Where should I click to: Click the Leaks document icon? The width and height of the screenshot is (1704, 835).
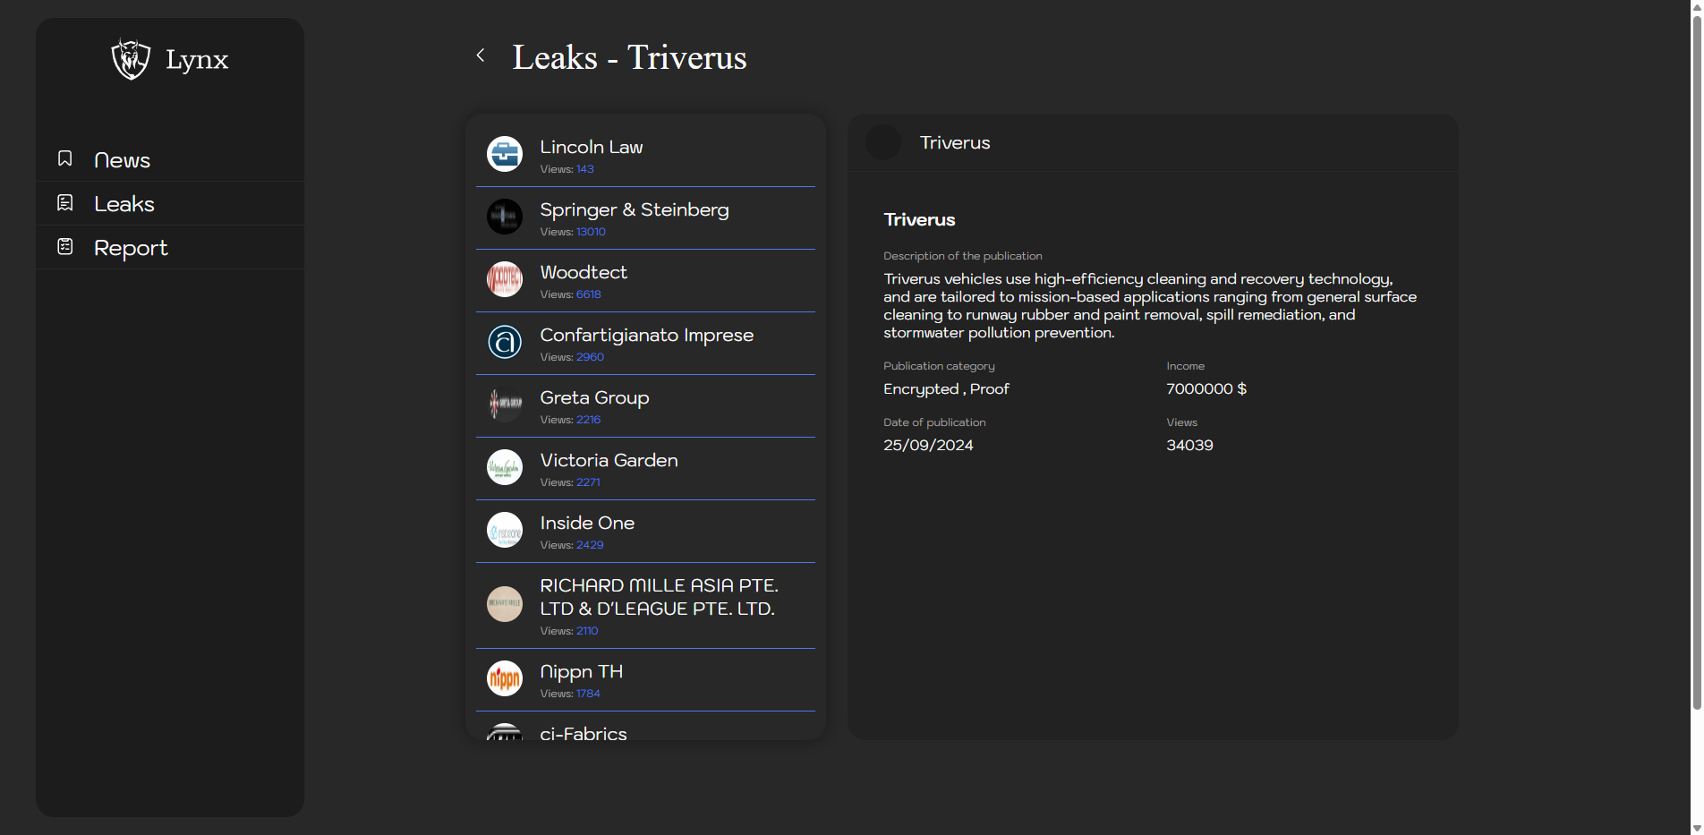click(x=65, y=203)
